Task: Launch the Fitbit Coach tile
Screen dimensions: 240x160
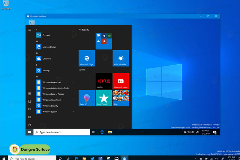Action: (x=104, y=98)
